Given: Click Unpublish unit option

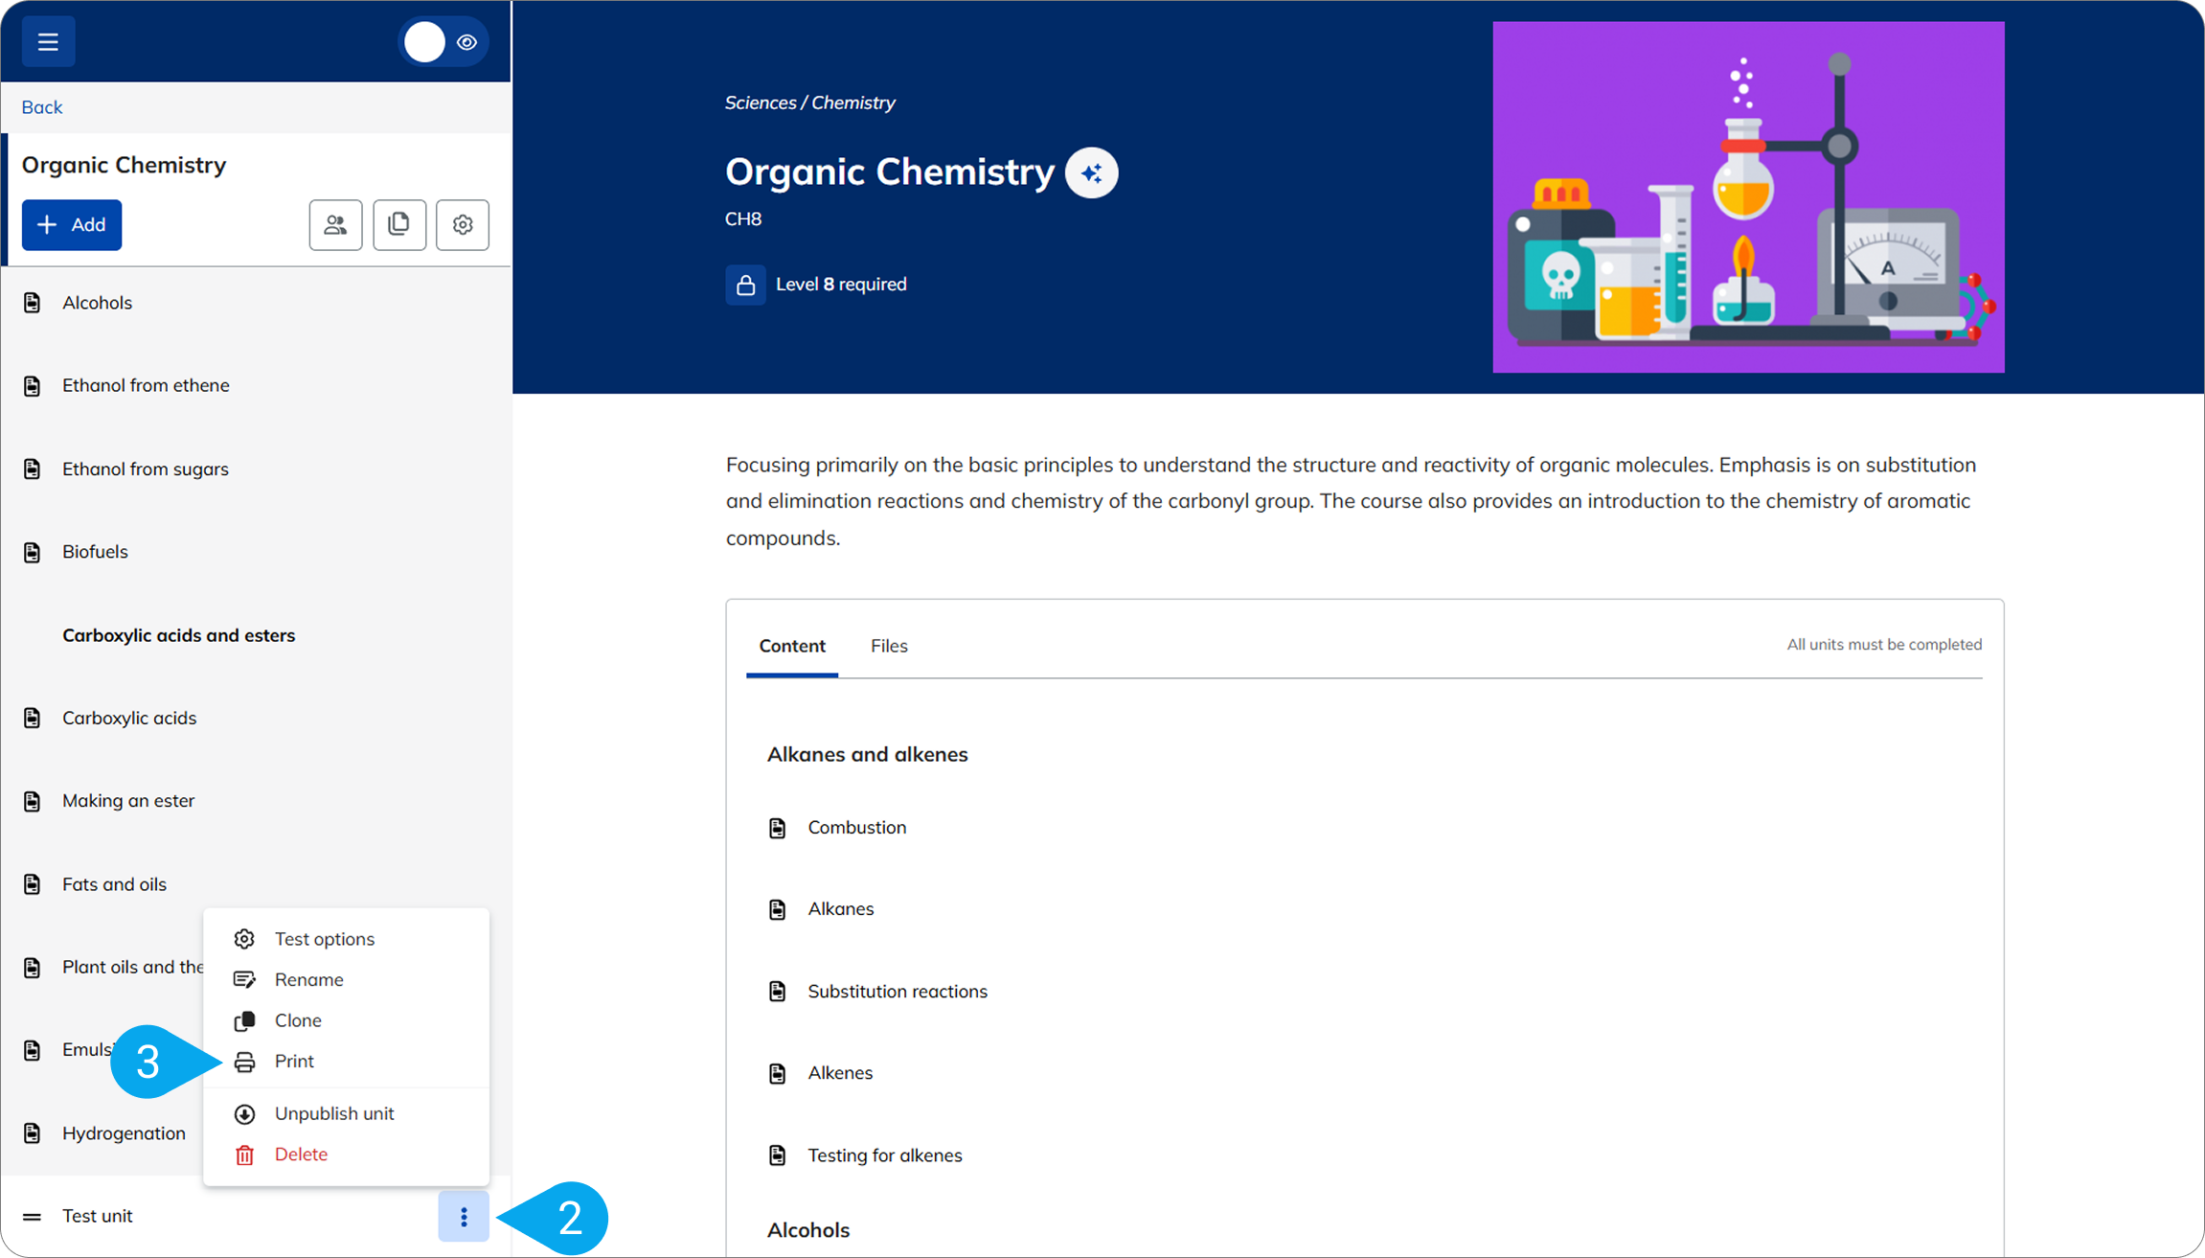Looking at the screenshot, I should point(333,1113).
